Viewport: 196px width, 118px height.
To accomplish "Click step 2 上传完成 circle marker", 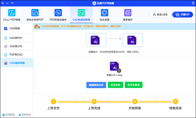I will tap(94, 102).
